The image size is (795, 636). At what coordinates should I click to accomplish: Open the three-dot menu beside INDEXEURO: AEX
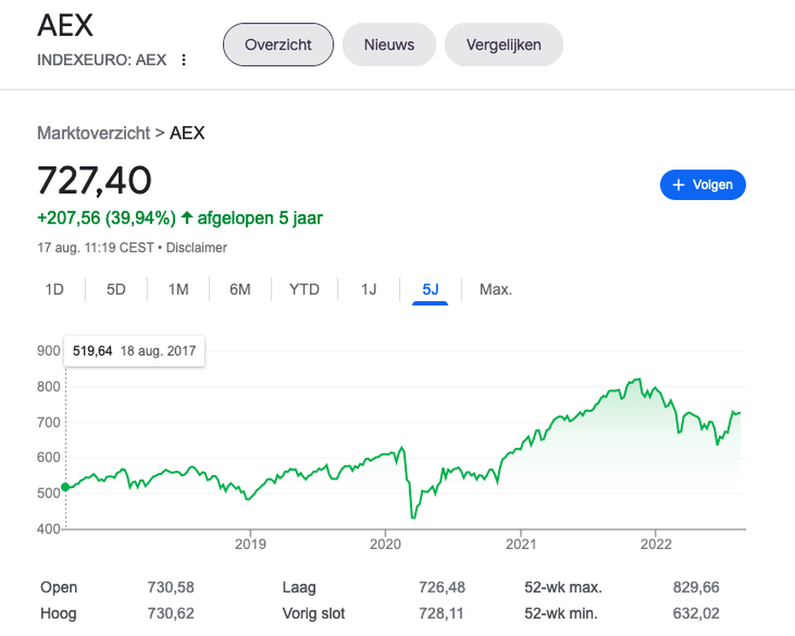(184, 60)
